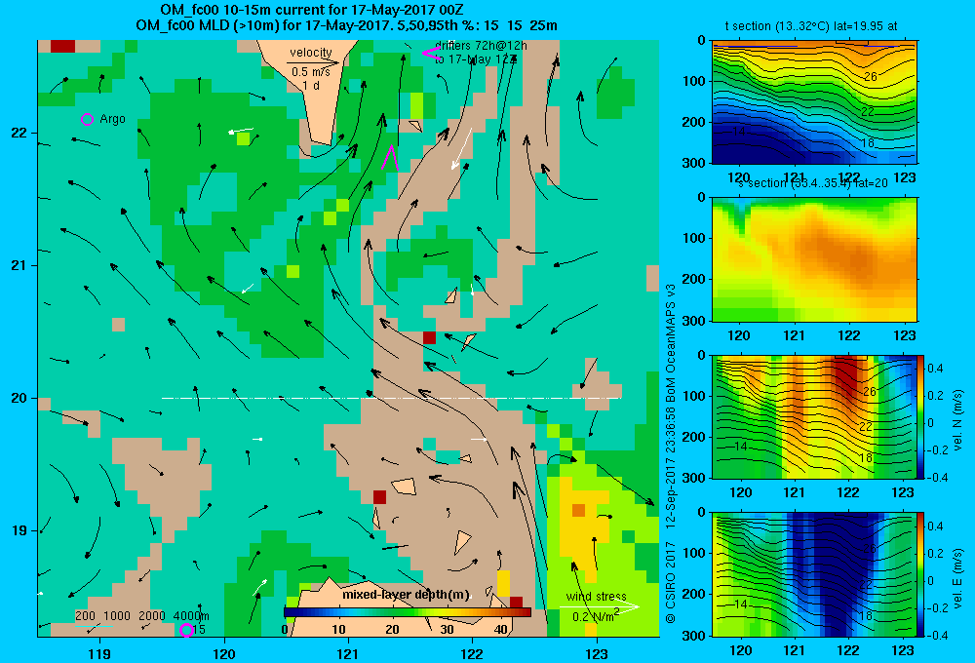Click latitude label 22 on the main map
The image size is (975, 663).
point(19,134)
